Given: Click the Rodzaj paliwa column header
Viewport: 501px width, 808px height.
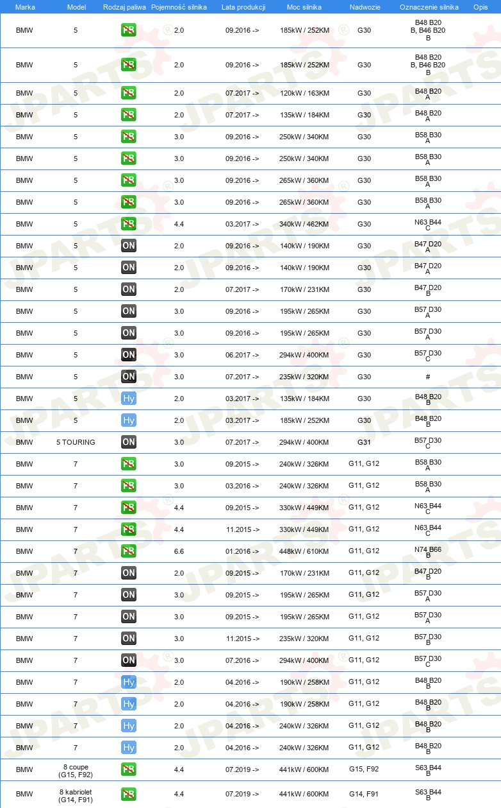Looking at the screenshot, I should tap(124, 7).
